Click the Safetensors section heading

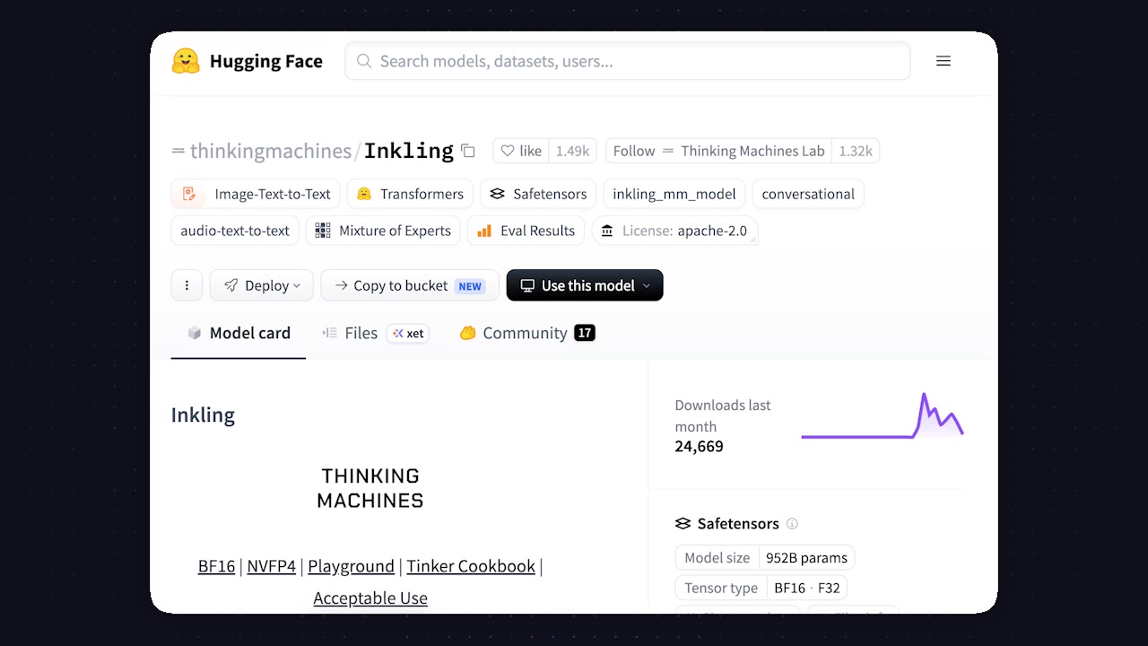738,524
